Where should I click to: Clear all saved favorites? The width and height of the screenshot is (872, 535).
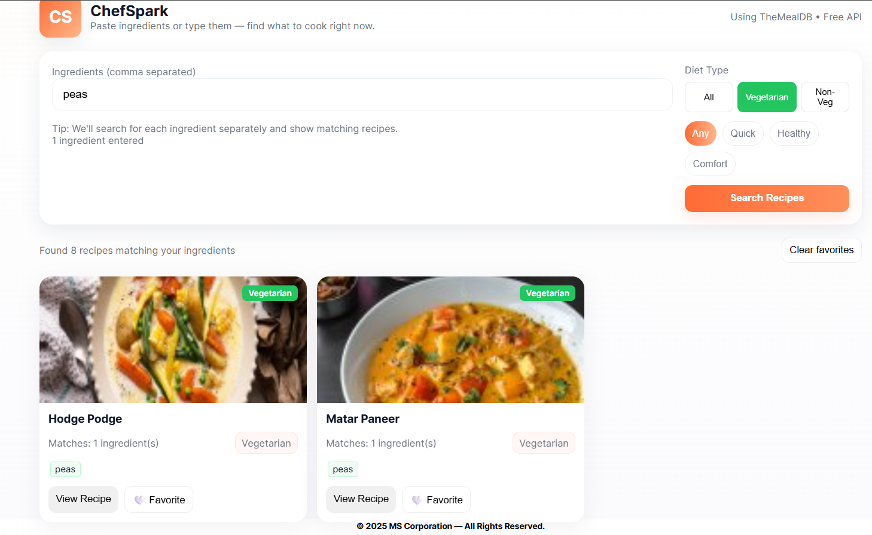tap(821, 250)
